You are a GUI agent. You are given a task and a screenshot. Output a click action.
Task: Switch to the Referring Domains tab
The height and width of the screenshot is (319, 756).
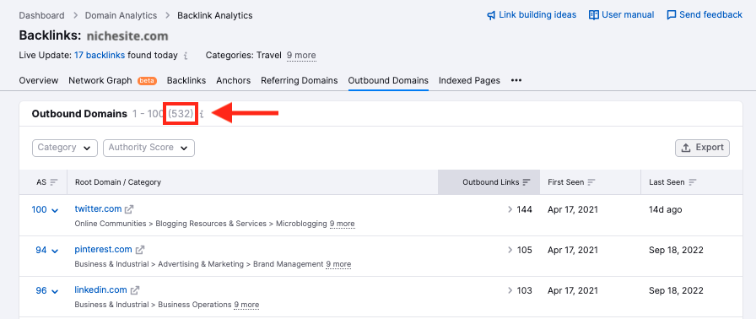coord(299,80)
